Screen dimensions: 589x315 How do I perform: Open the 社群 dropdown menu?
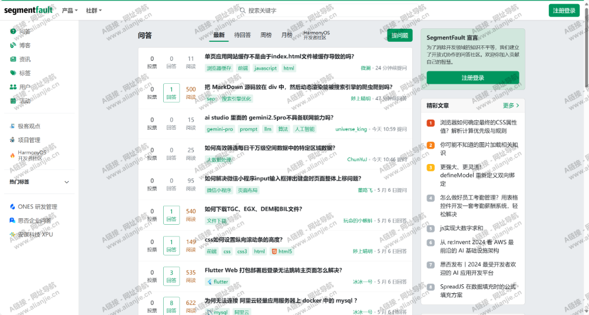94,11
